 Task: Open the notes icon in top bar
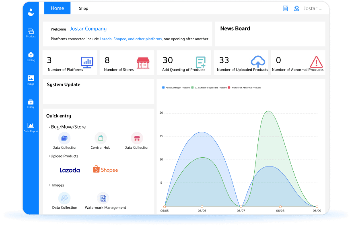[285, 8]
